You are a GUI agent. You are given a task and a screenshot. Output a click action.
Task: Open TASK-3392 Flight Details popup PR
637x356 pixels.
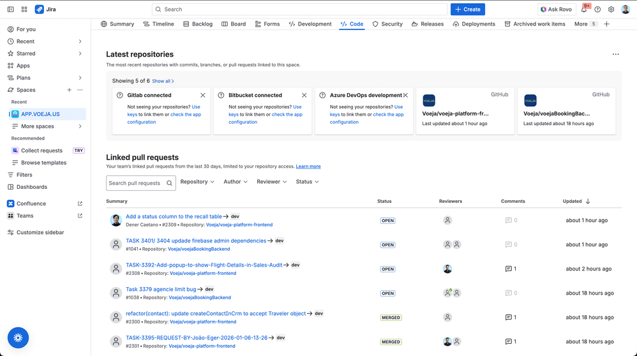pos(204,265)
